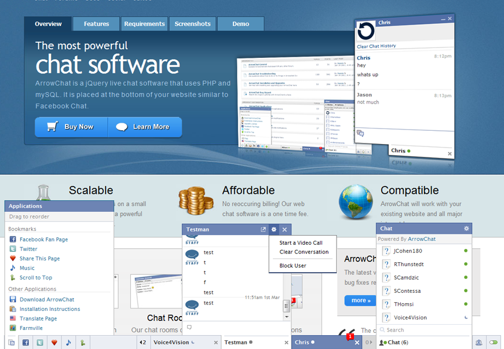Image resolution: width=504 pixels, height=349 pixels.
Task: Open the Twitter bookmark in Applications panel
Action: click(28, 249)
